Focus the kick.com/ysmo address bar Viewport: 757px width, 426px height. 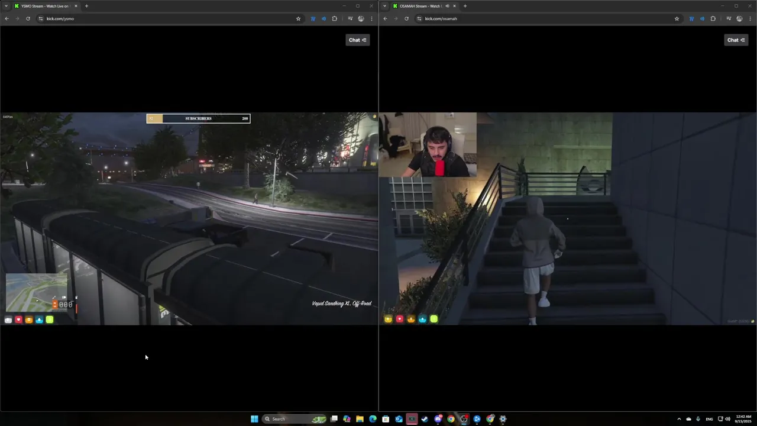(x=169, y=18)
